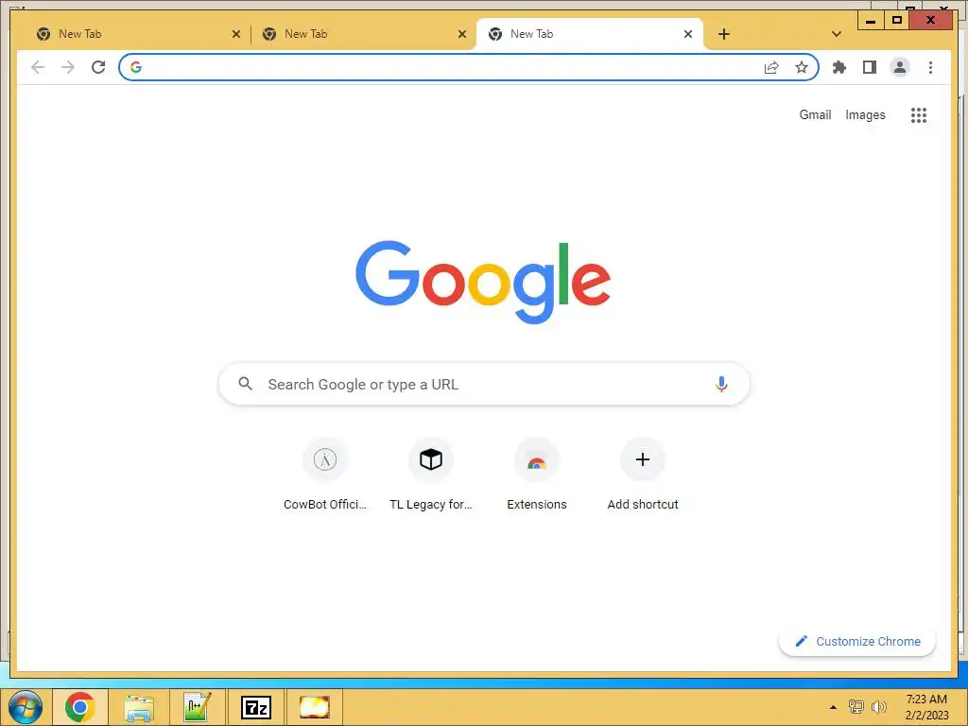Click the Google logo
This screenshot has height=726, width=968.
pyautogui.click(x=483, y=282)
